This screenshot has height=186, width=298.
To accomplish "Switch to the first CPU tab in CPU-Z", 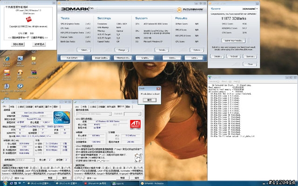I will tap(5, 106).
